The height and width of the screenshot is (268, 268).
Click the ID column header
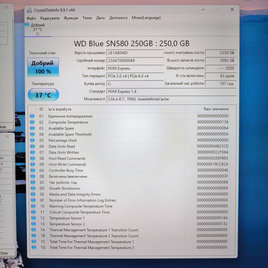tap(41, 109)
